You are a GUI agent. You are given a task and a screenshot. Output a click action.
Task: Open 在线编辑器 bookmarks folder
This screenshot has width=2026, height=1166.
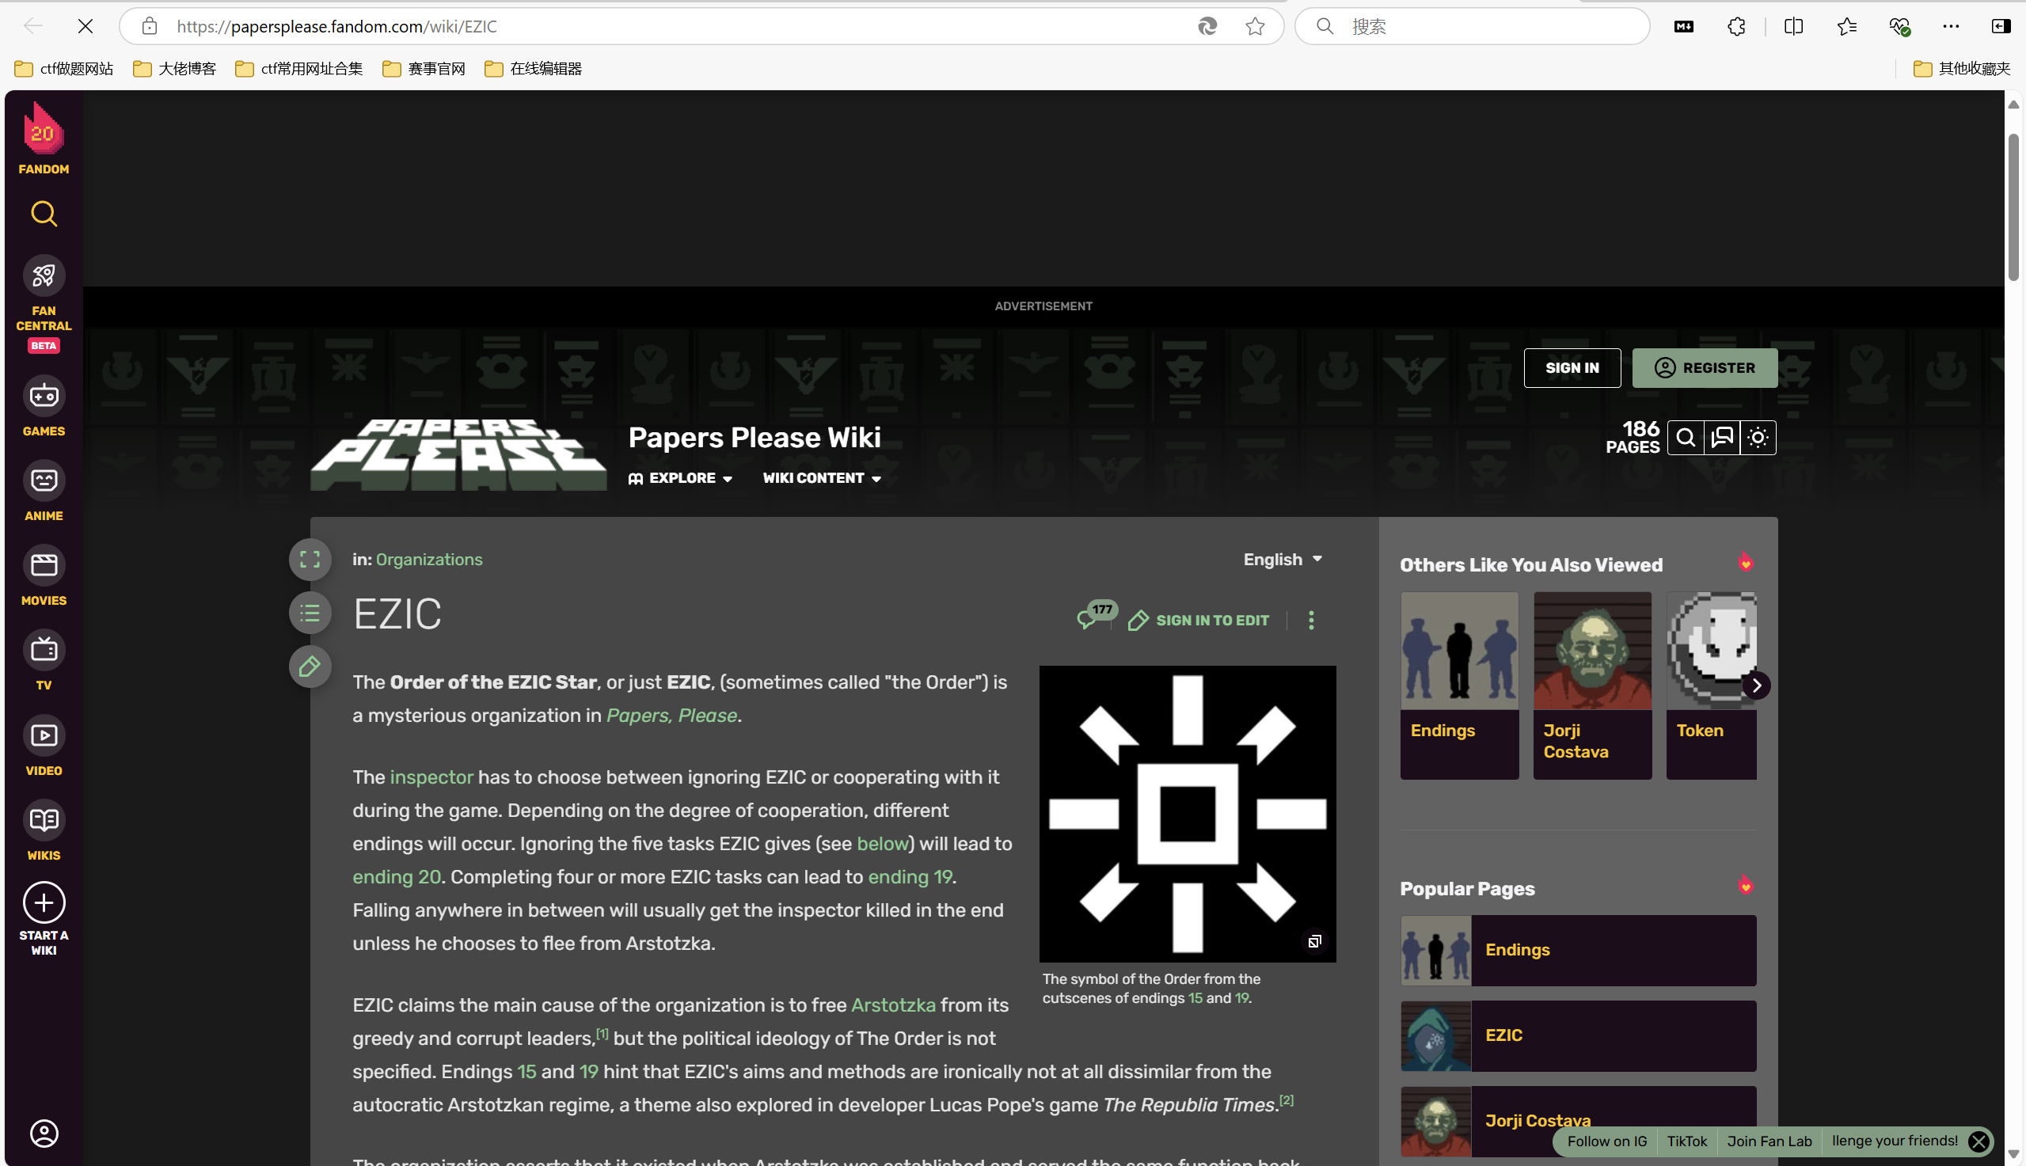[x=534, y=69]
